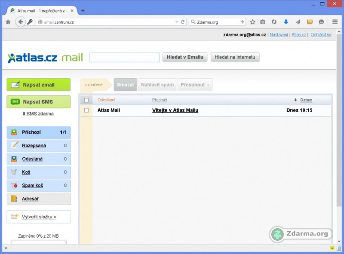This screenshot has width=344, height=254.
Task: Click the Hledat v Emailu button
Action: pyautogui.click(x=185, y=57)
